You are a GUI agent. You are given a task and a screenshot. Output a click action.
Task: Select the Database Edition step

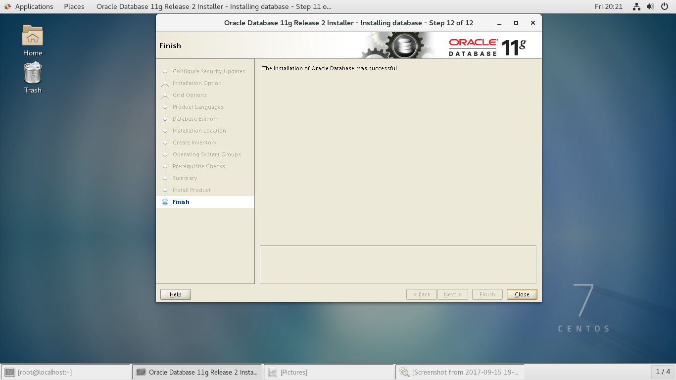194,119
